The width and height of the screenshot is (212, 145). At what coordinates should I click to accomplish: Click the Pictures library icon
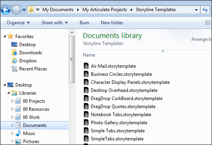click(x=18, y=142)
